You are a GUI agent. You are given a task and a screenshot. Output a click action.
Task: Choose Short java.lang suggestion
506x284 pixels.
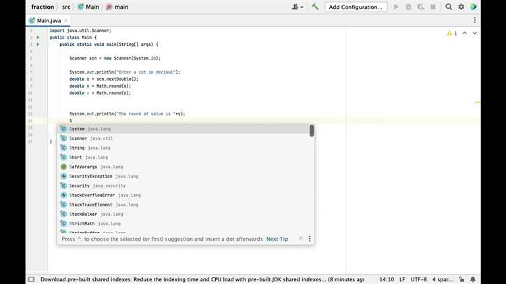(x=184, y=157)
